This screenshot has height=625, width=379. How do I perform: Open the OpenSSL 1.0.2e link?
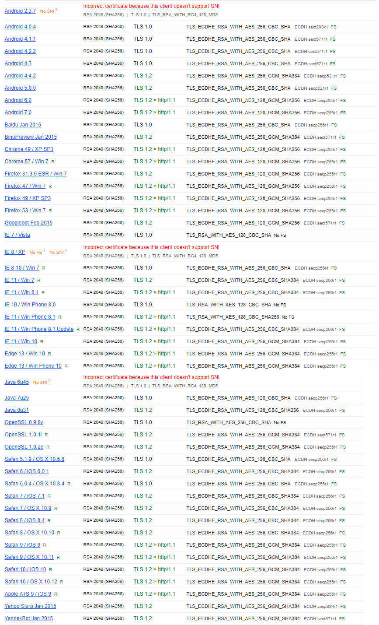(24, 447)
